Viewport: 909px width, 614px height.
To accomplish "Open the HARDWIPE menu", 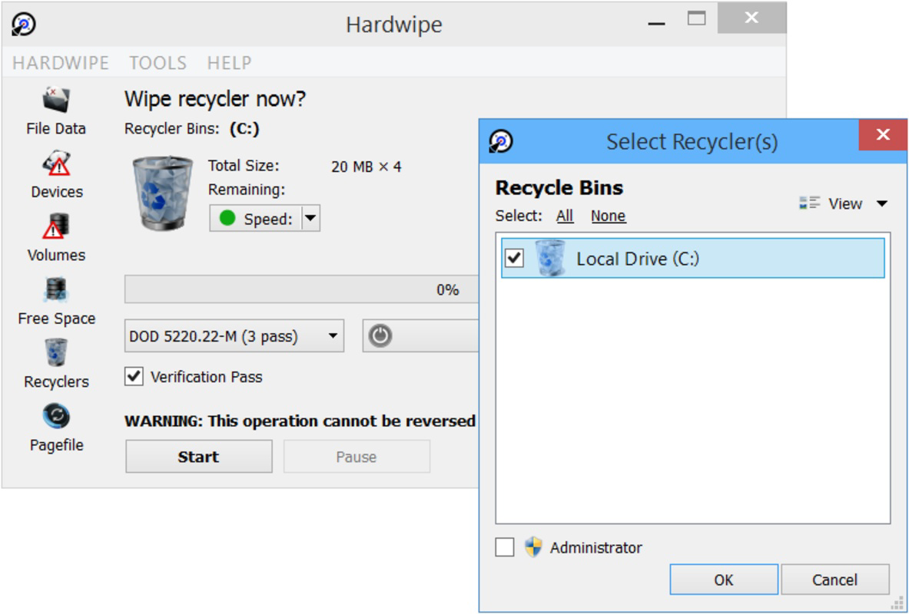I will pos(60,63).
